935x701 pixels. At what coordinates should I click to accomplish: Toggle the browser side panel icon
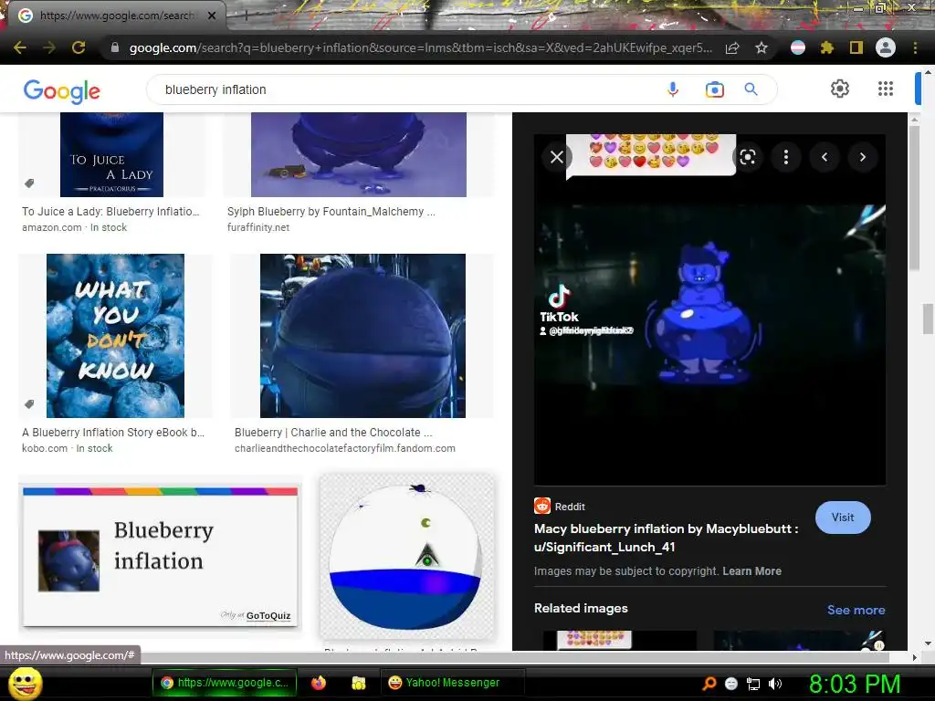(856, 47)
